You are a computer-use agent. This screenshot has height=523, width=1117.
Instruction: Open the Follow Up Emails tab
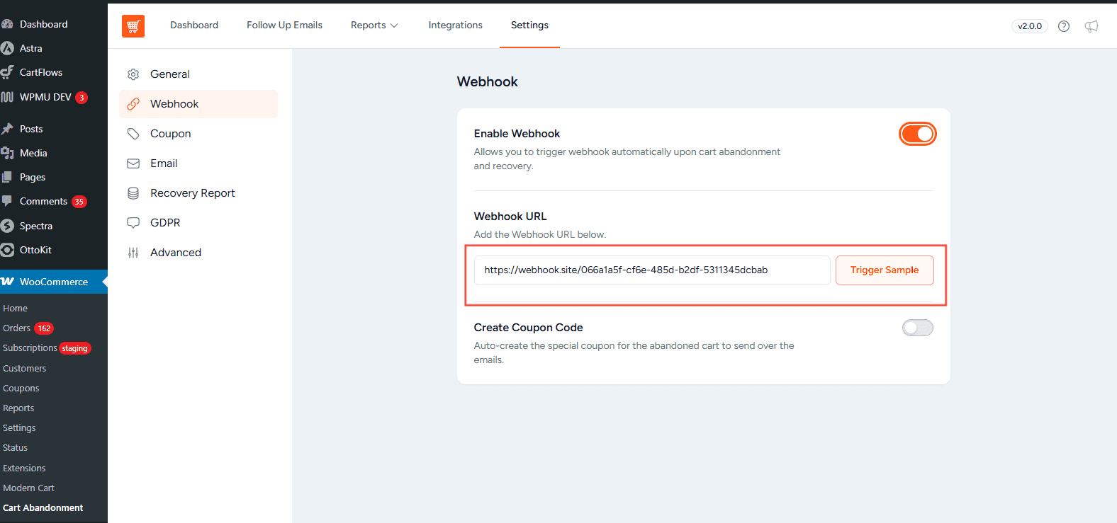point(284,25)
